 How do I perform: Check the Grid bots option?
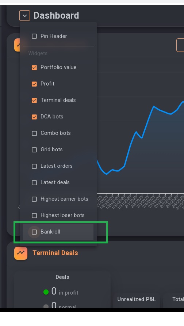click(34, 149)
